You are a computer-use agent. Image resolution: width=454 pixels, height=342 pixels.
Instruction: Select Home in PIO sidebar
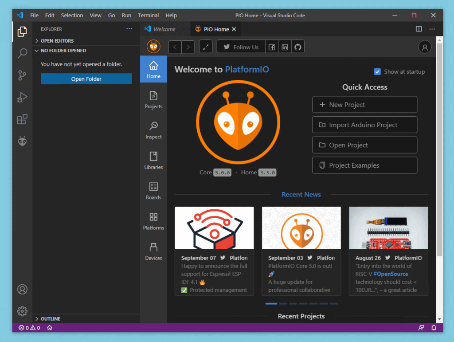coord(153,69)
